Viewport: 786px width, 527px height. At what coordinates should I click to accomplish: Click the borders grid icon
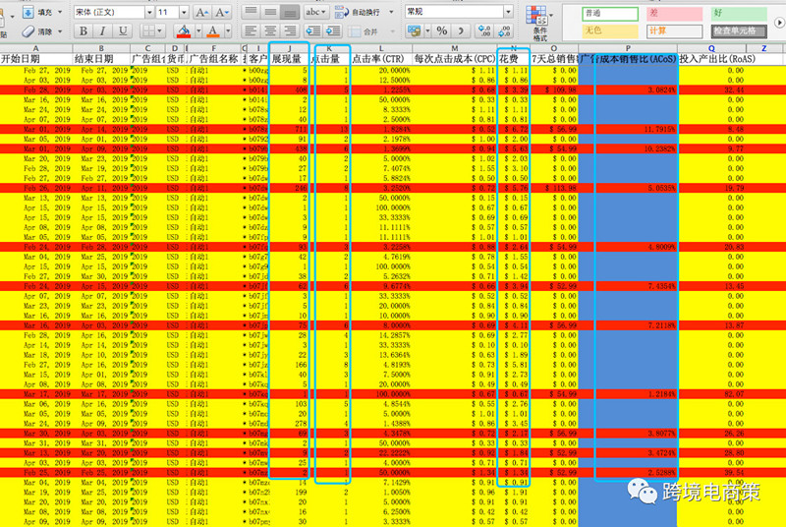click(148, 31)
